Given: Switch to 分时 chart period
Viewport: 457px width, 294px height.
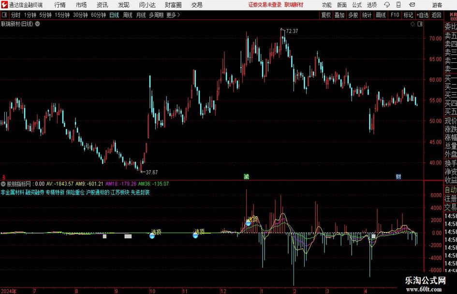Looking at the screenshot, I should tap(16, 15).
